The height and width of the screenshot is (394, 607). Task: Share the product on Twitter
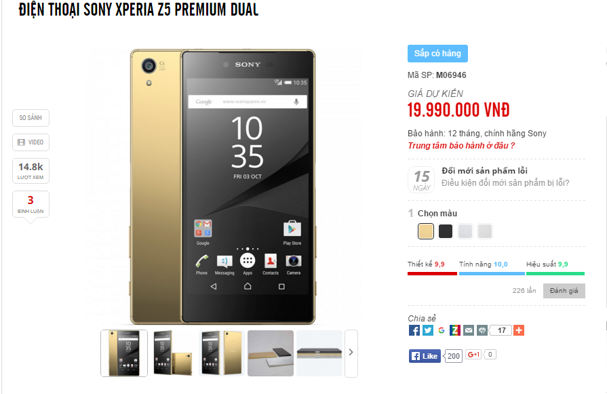[428, 330]
